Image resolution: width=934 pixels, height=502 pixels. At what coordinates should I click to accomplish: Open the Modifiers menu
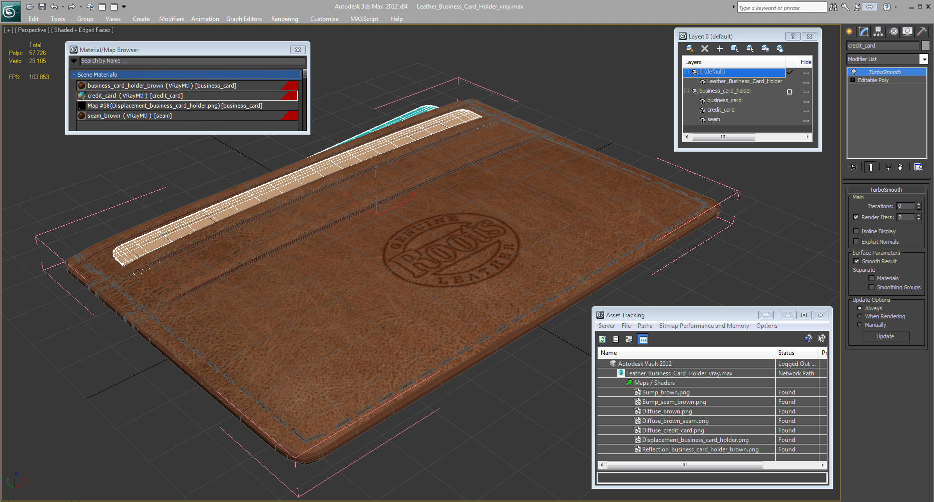coord(172,19)
